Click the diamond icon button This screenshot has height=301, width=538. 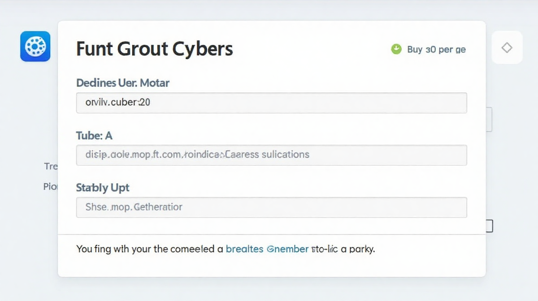point(507,47)
